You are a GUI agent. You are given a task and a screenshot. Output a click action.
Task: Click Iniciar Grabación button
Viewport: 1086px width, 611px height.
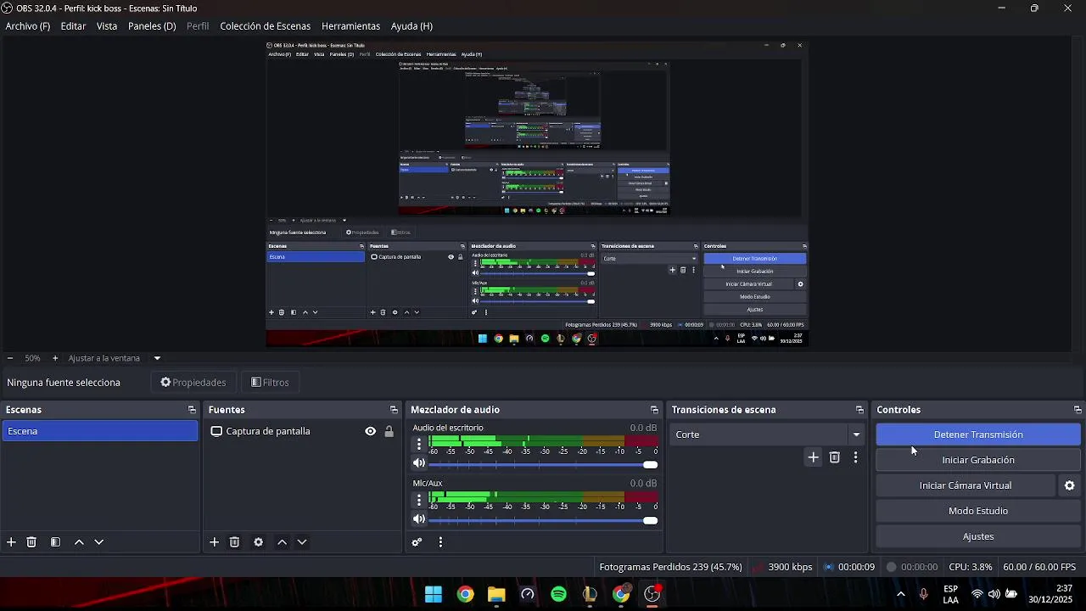[978, 460]
